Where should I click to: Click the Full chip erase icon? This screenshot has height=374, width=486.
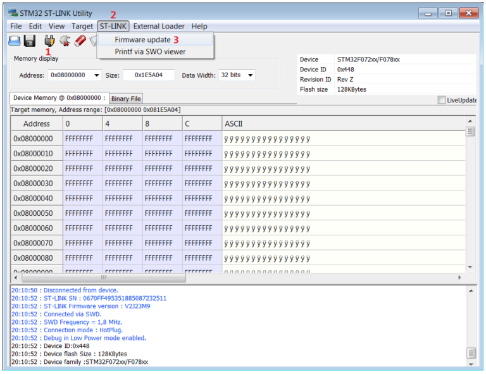[80, 41]
